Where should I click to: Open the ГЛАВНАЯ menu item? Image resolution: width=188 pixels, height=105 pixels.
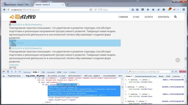tap(123, 17)
